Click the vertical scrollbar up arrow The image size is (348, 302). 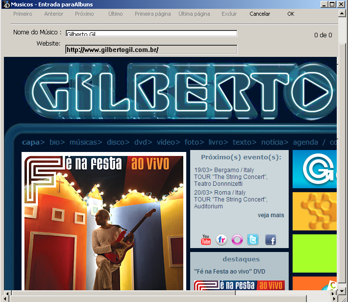[x=341, y=14]
